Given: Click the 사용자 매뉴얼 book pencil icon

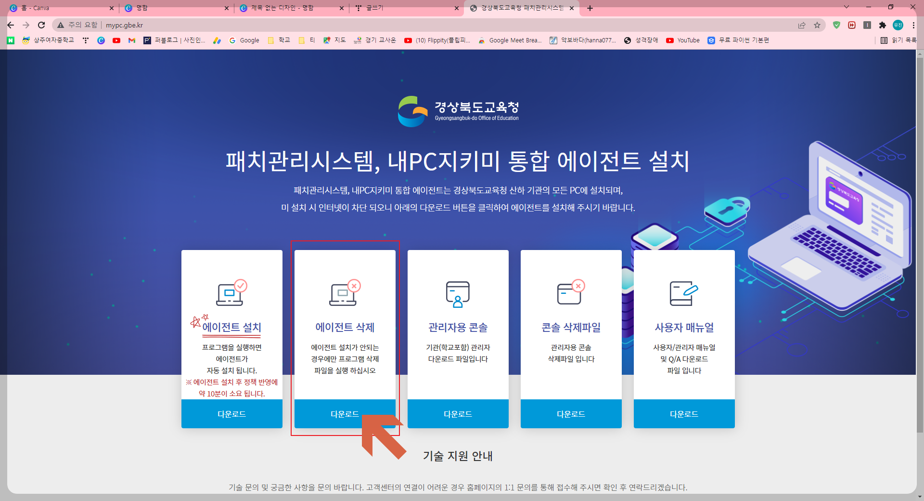Looking at the screenshot, I should (x=684, y=293).
